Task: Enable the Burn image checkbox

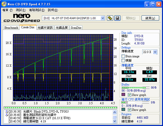Action: (x=123, y=56)
